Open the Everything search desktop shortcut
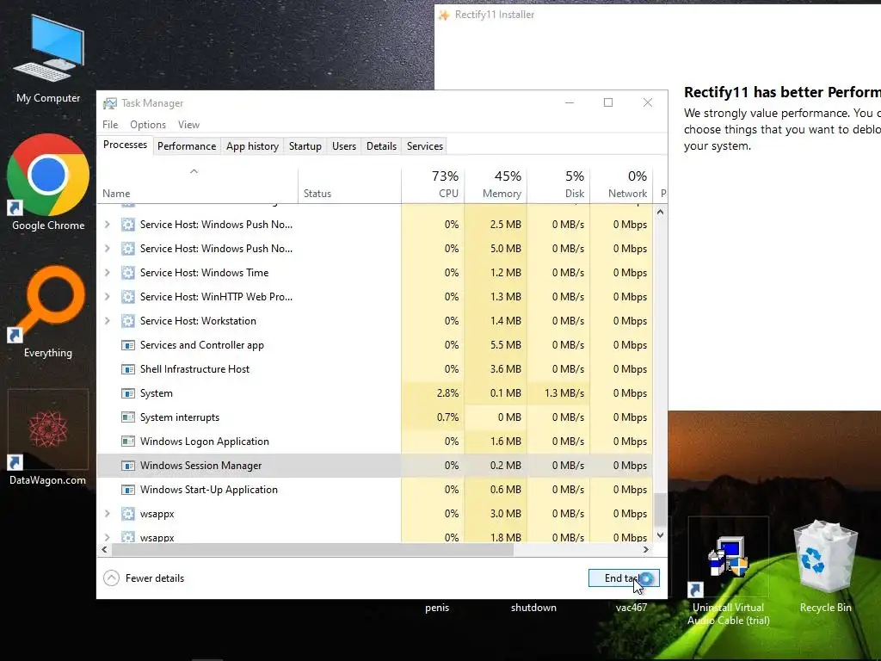Image resolution: width=881 pixels, height=661 pixels. click(x=48, y=312)
